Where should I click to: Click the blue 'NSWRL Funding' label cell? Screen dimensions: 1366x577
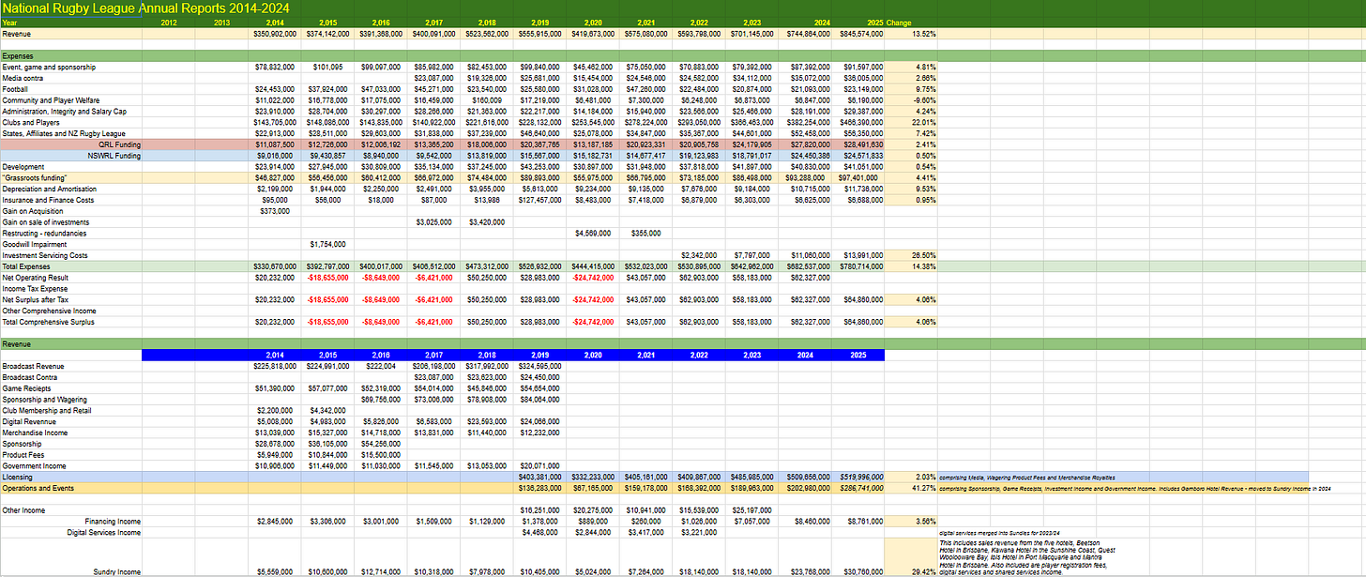coord(116,156)
